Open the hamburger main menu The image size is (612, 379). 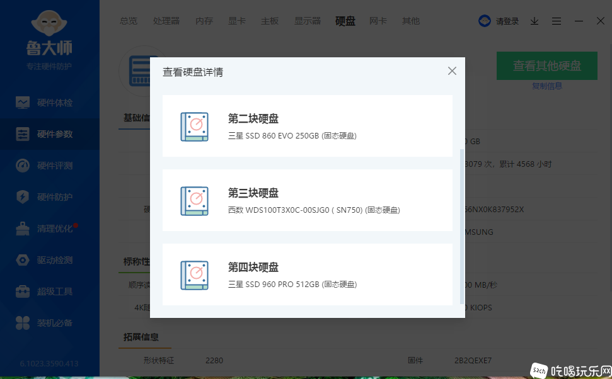[557, 21]
